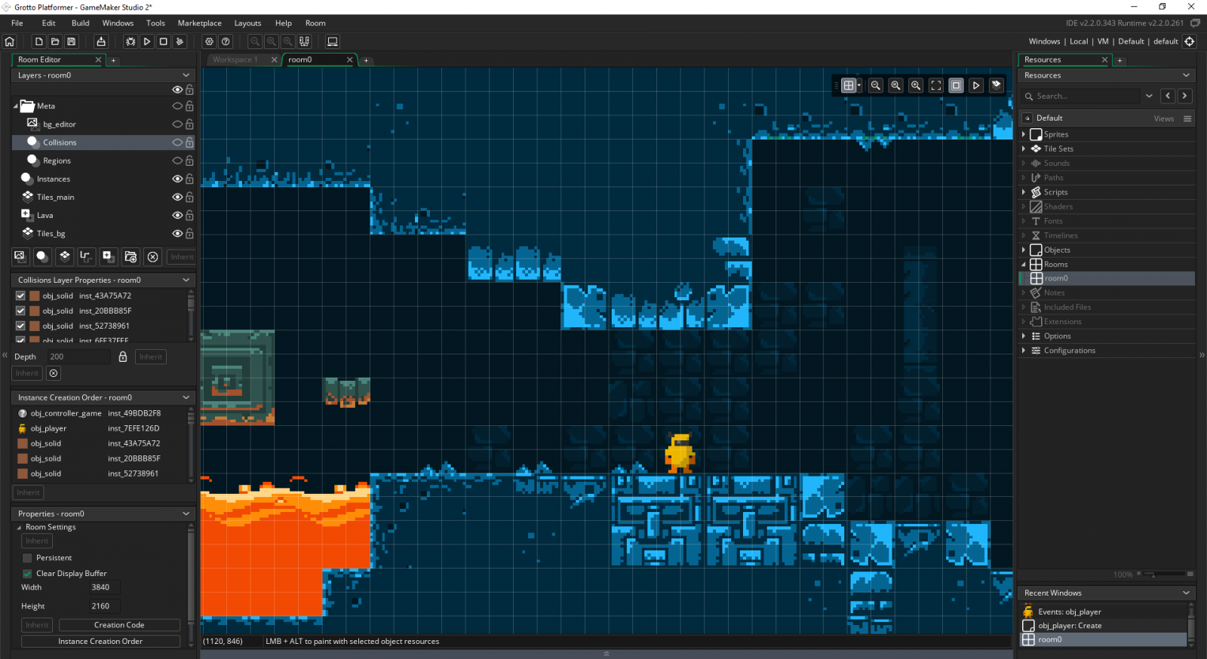Run the game from main toolbar
The image size is (1207, 659).
[x=147, y=41]
